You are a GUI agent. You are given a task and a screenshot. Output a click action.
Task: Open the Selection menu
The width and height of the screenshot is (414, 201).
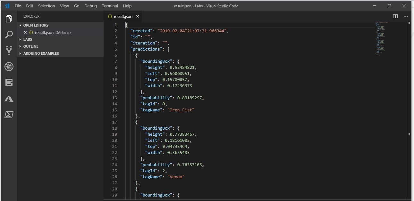(x=46, y=5)
